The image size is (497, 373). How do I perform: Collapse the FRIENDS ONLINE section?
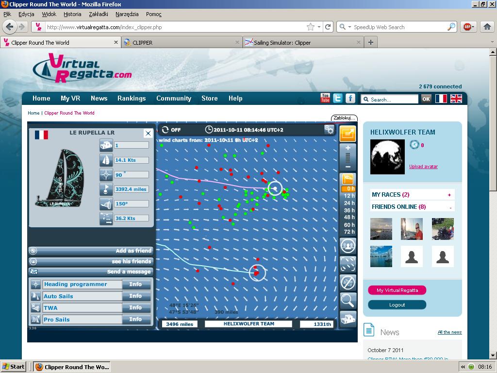[450, 207]
